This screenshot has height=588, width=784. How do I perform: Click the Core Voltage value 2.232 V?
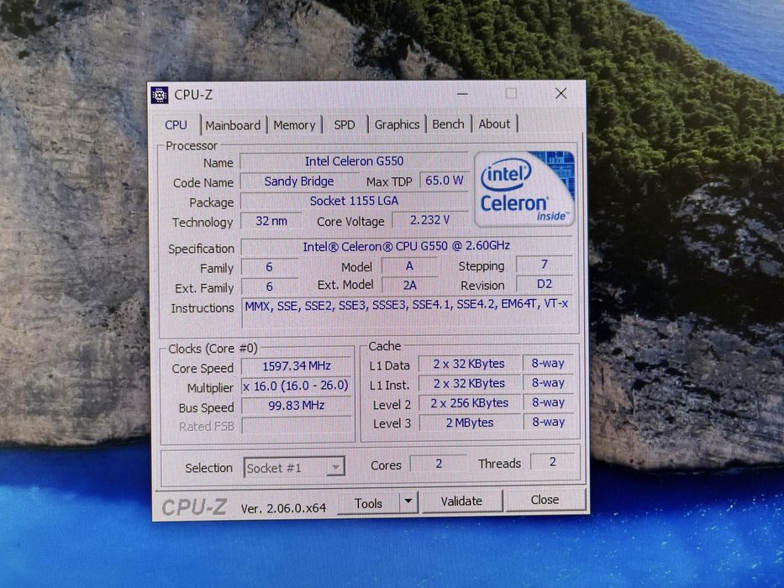pos(430,220)
